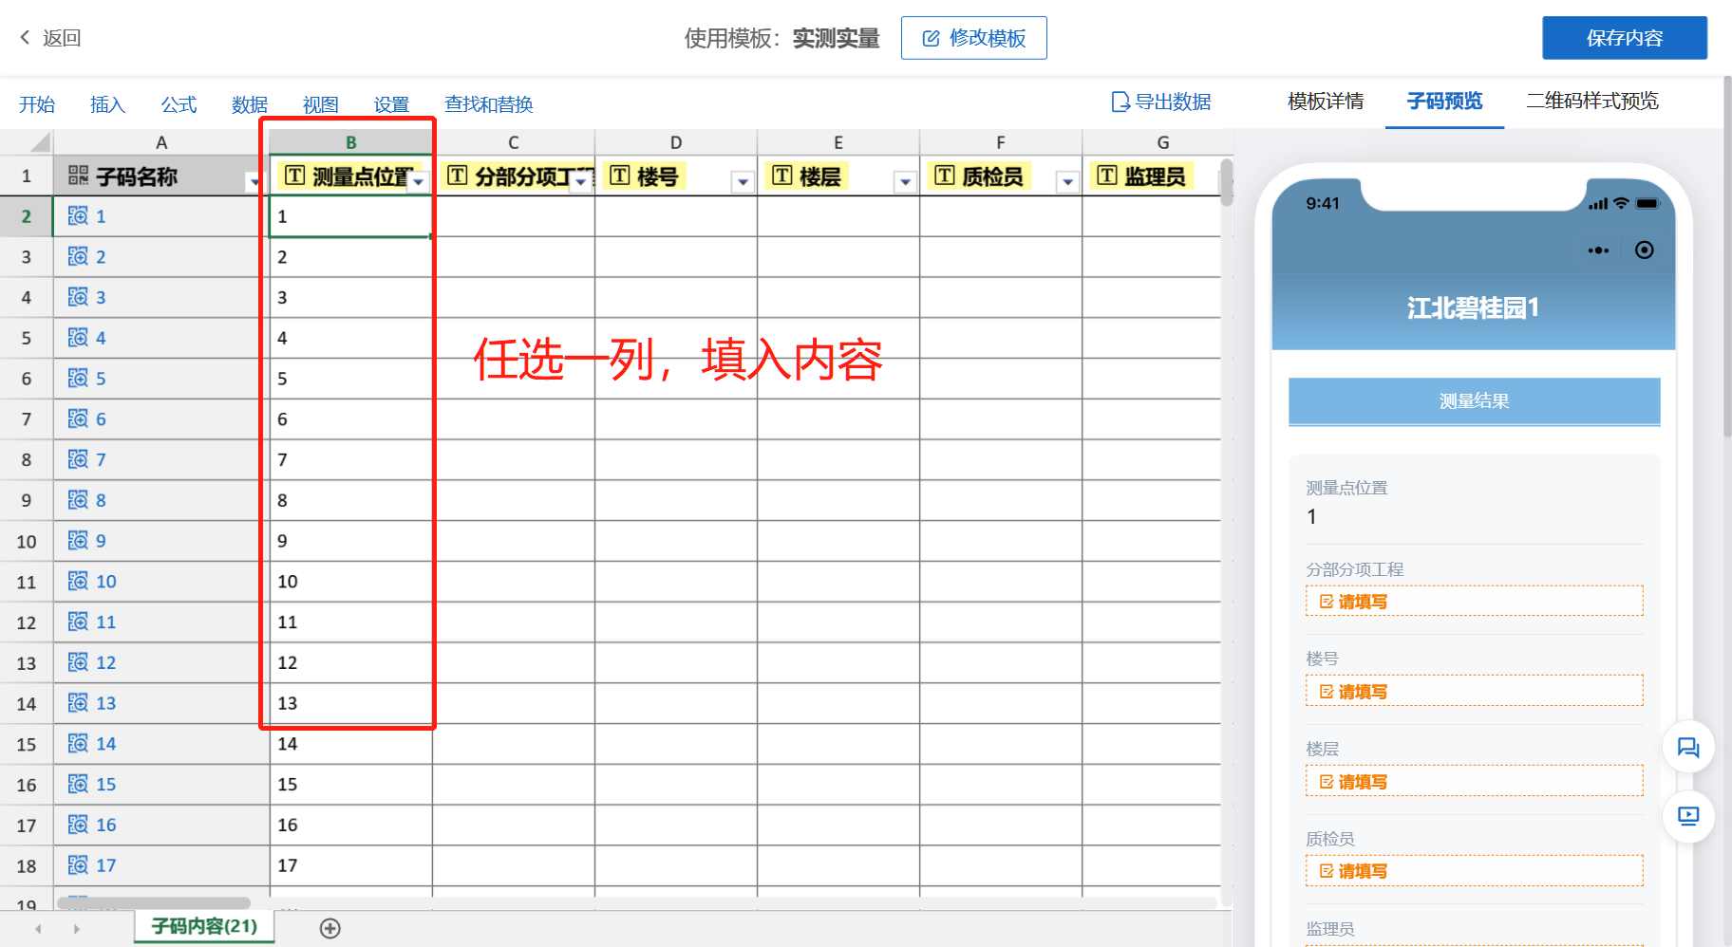The width and height of the screenshot is (1732, 947).
Task: Select the 子码内容(21) sheet tab
Action: point(202,926)
